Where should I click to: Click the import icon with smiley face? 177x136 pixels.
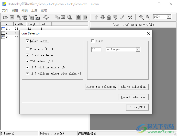coord(25,17)
